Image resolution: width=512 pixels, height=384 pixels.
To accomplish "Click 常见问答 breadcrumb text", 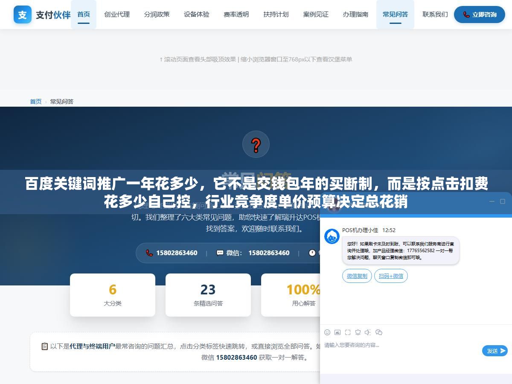I will (62, 102).
